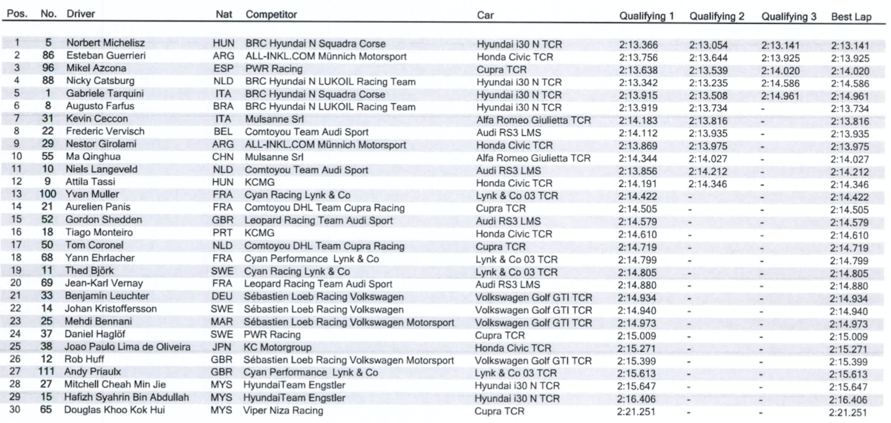Select driver name Hafizh Syahrin Bin Abdullah

pyautogui.click(x=128, y=398)
